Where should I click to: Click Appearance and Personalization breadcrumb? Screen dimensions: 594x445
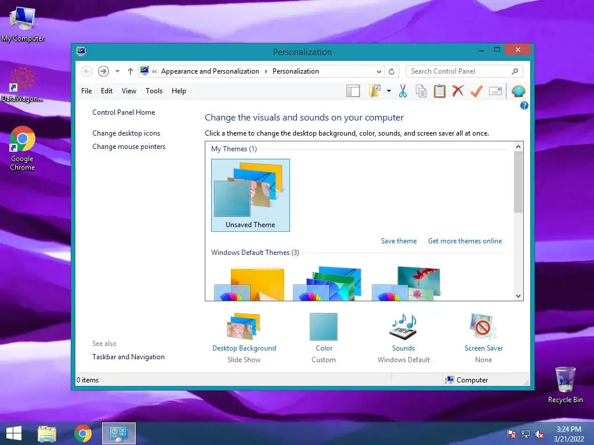pyautogui.click(x=210, y=71)
